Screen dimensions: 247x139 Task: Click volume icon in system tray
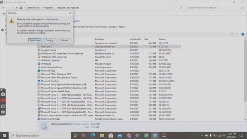[x=224, y=136]
